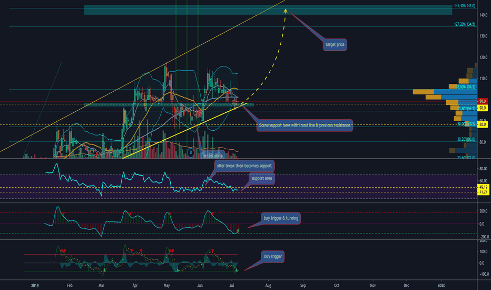Select the 141.40%(143.0) Fibonacci label
Screen dimensions: 491x290
[464, 6]
